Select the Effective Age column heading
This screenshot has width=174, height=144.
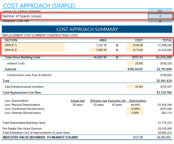tap(99, 101)
